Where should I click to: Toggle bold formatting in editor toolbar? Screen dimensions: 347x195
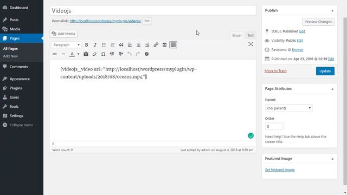tap(87, 45)
